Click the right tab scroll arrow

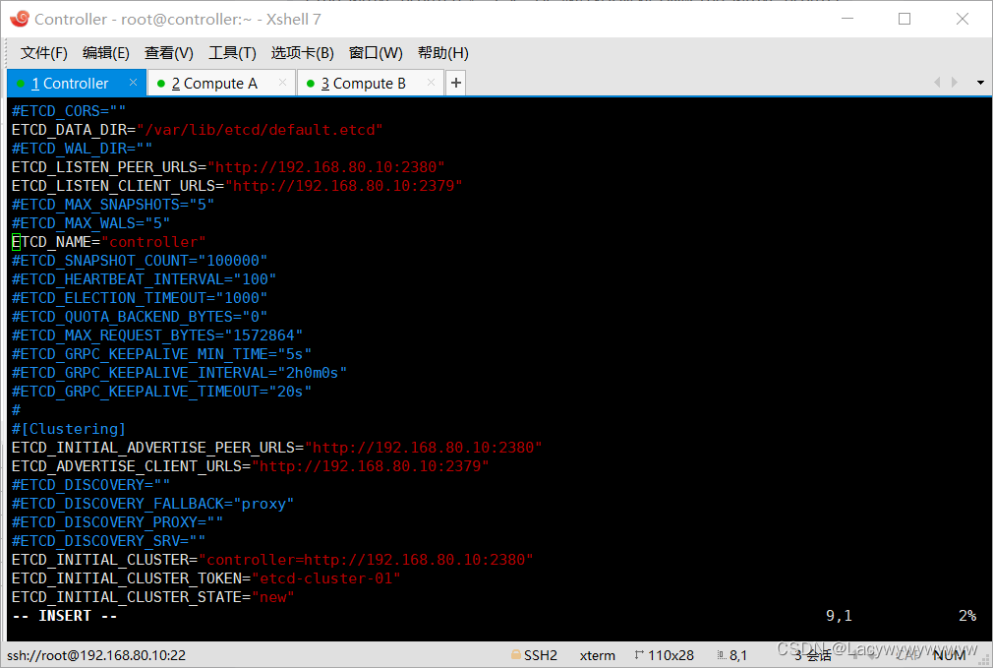(954, 83)
